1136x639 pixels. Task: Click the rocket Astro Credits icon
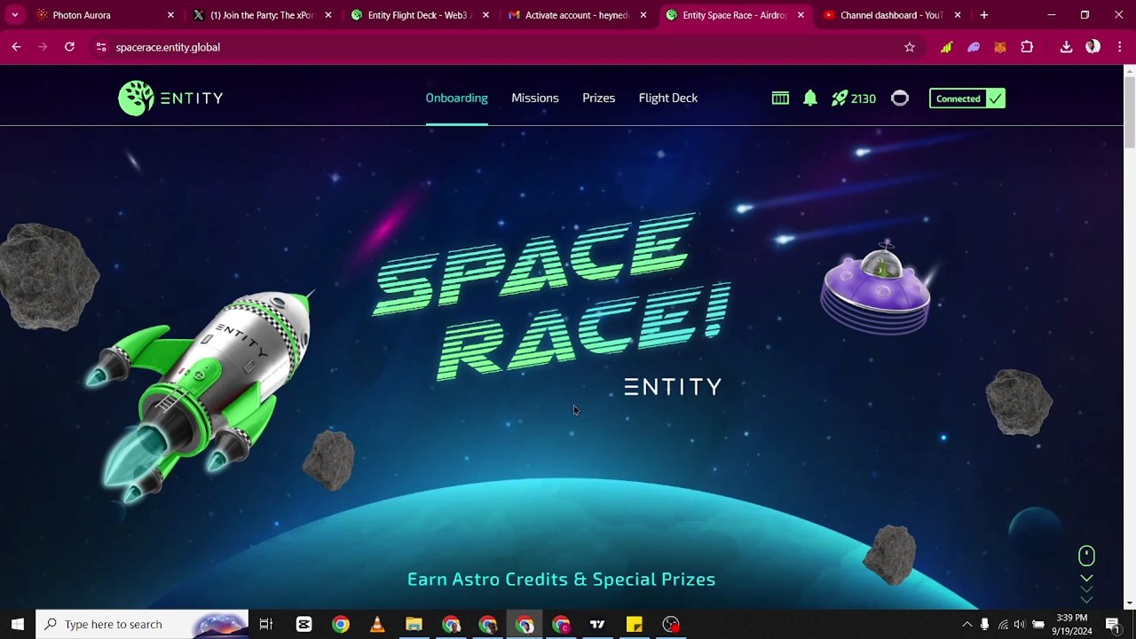[840, 99]
